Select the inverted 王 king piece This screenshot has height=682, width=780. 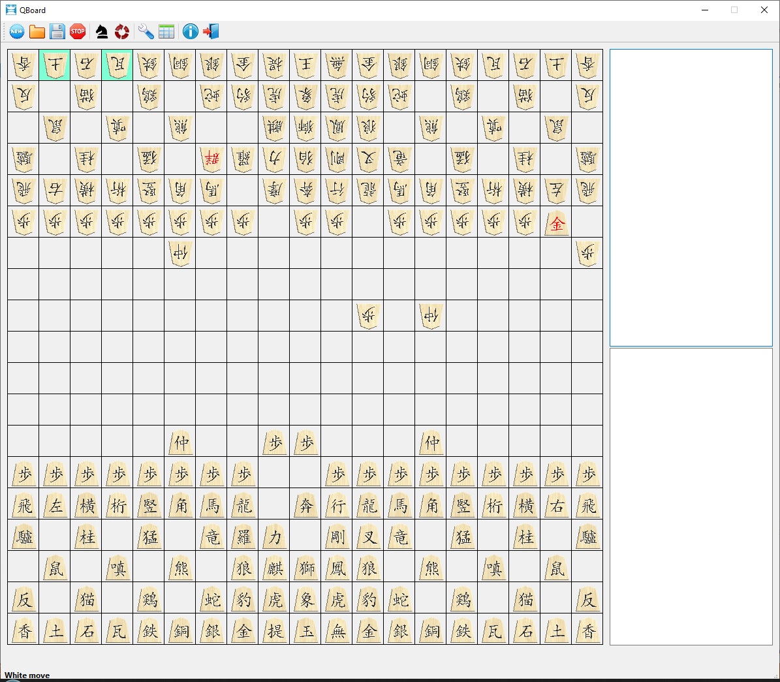pyautogui.click(x=305, y=65)
